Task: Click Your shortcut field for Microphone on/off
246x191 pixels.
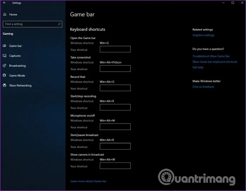Action: click(x=115, y=127)
